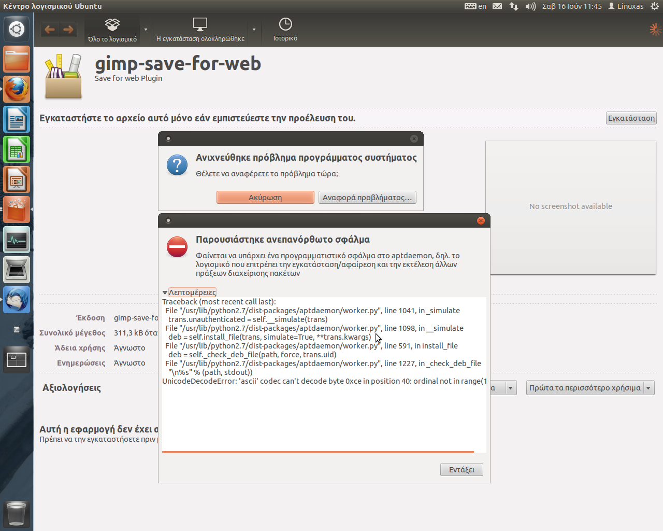Click Αναφορά προβλήματος button
663x531 pixels.
pos(367,198)
